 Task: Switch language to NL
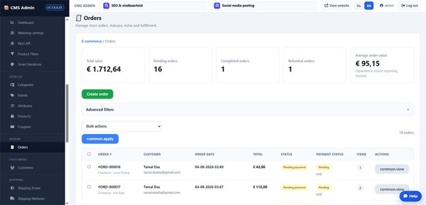click(x=359, y=6)
